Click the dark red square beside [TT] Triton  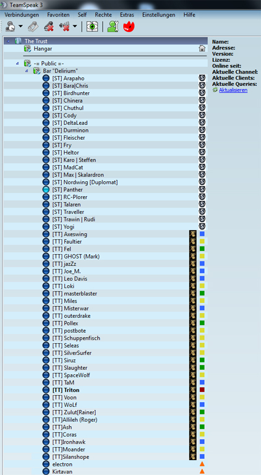202,390
